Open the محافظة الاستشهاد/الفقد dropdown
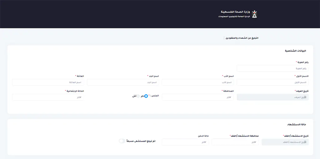This screenshot has height=159, width=320. (x=235, y=142)
